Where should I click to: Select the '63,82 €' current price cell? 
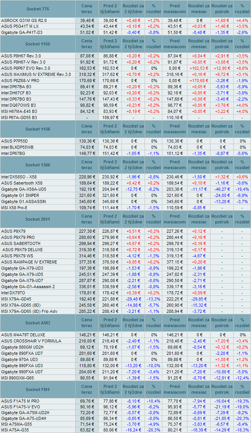point(87,430)
